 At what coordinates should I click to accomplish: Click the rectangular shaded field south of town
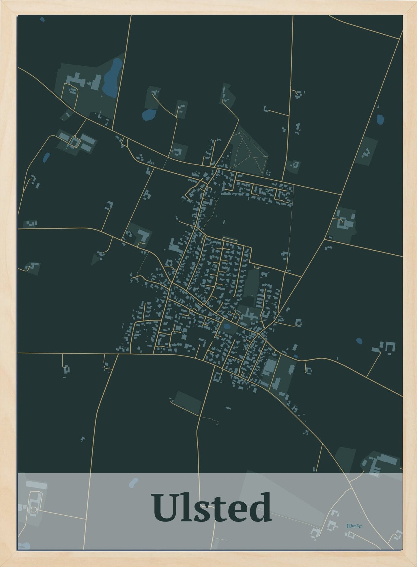tap(188, 402)
